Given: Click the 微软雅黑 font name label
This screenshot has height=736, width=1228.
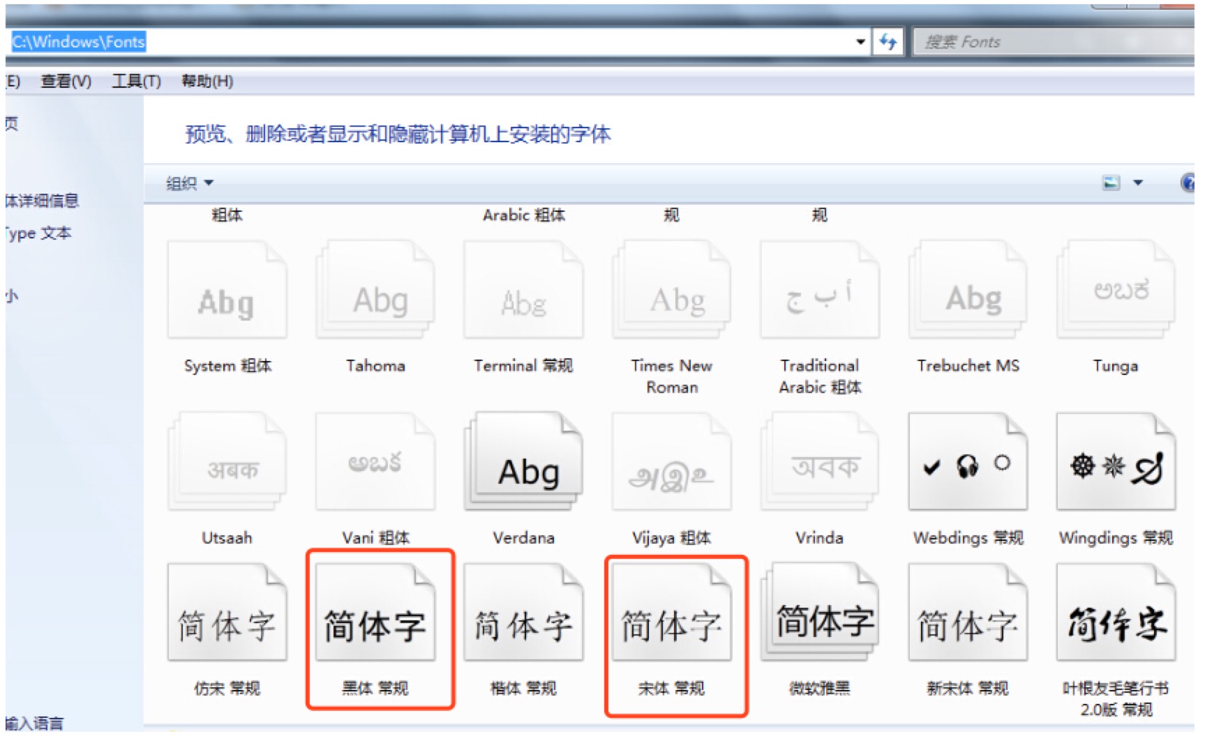Looking at the screenshot, I should (x=819, y=689).
